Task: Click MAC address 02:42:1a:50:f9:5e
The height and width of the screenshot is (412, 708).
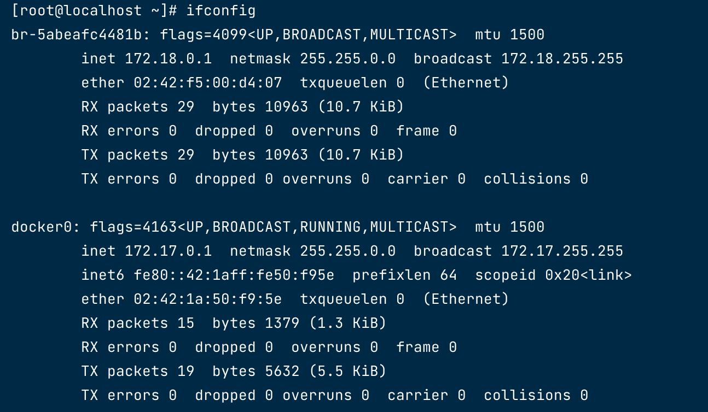Action: [x=208, y=299]
